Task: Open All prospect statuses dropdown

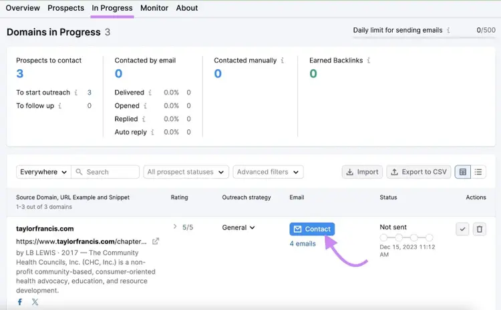Action: 186,172
